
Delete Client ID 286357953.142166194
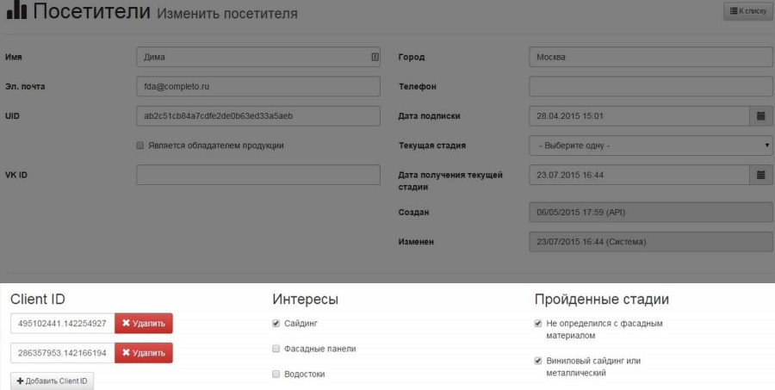144,353
